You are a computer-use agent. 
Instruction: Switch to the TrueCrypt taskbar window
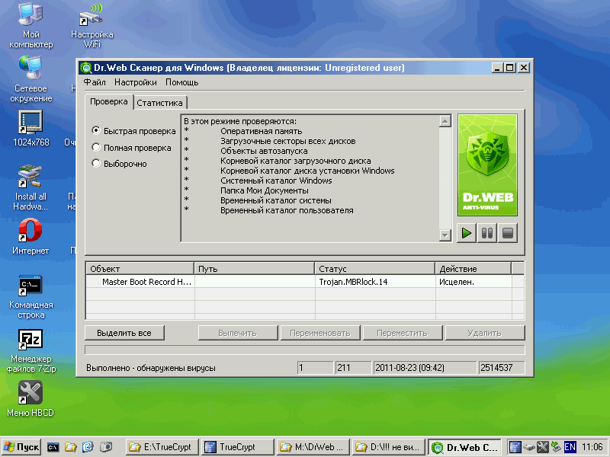238,447
